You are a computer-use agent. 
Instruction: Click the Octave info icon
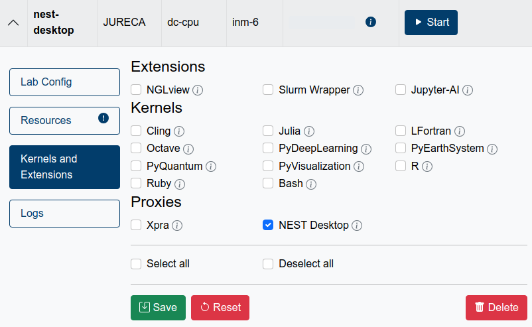(x=188, y=149)
